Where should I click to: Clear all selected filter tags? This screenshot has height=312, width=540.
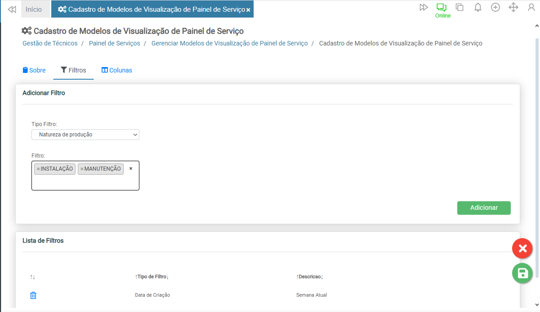tap(131, 168)
